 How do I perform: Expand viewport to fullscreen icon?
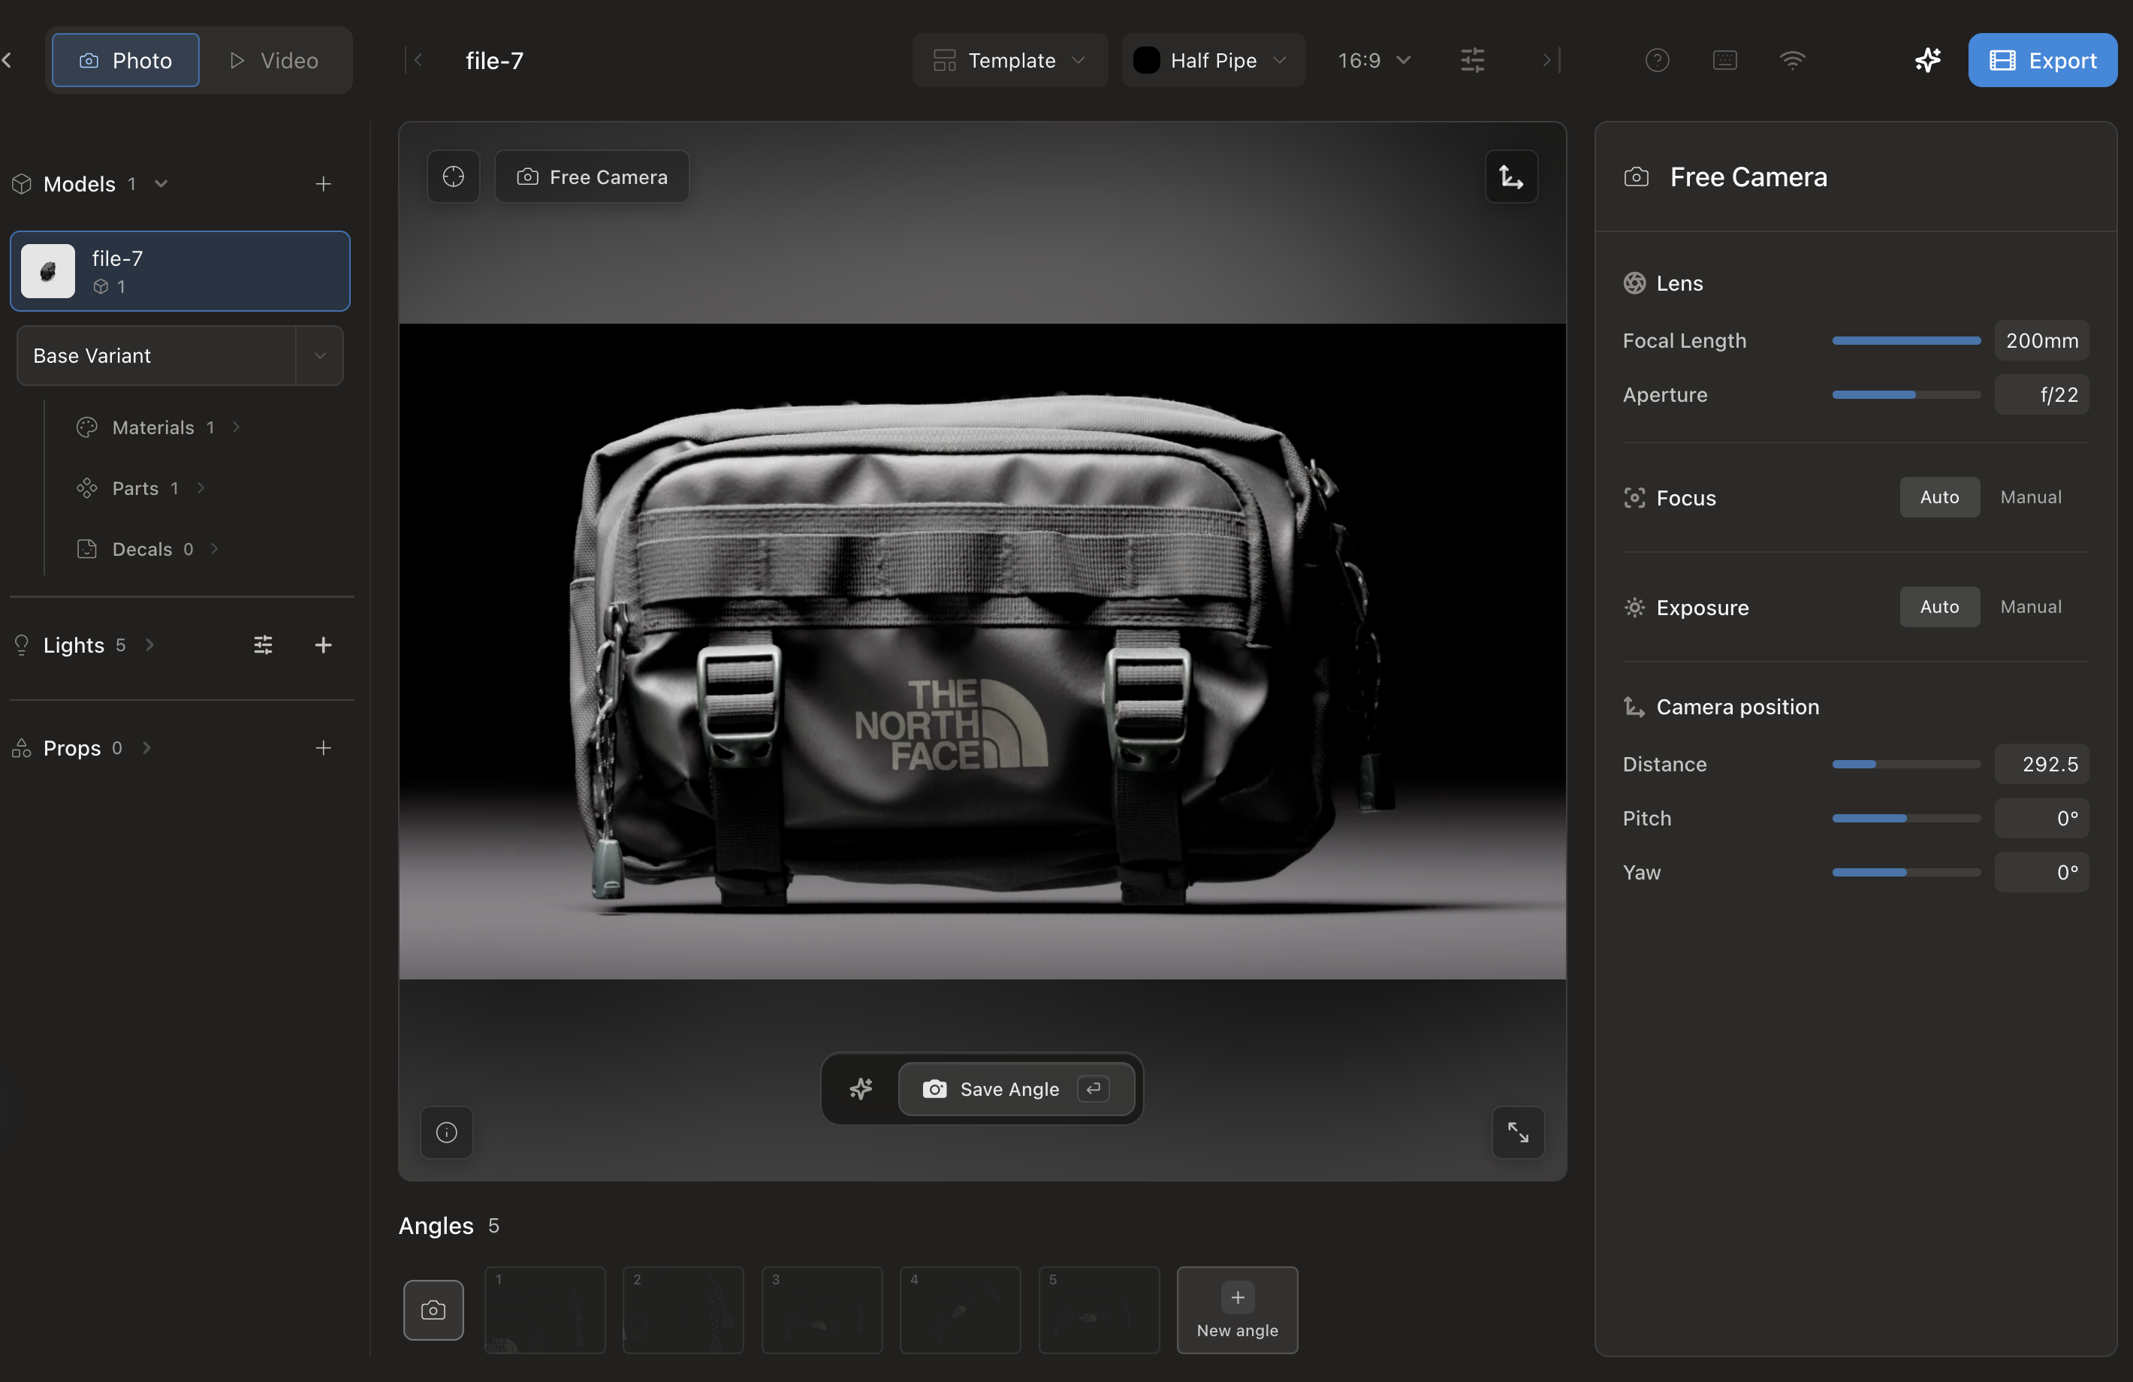tap(1518, 1133)
